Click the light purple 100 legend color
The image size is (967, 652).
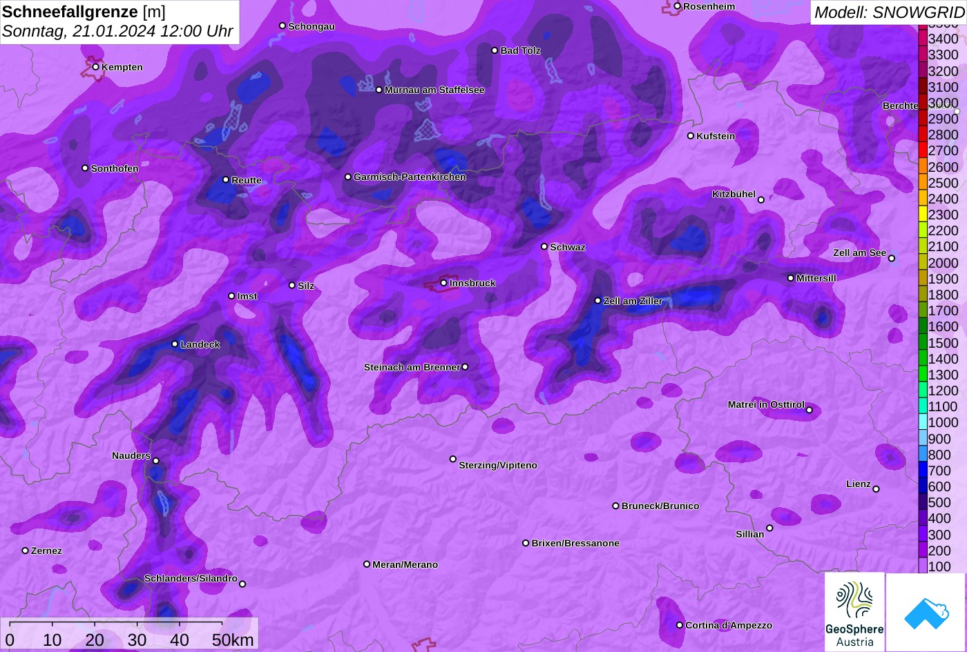click(x=922, y=566)
